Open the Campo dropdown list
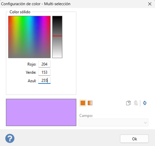This screenshot has width=155, height=146. pos(113,123)
